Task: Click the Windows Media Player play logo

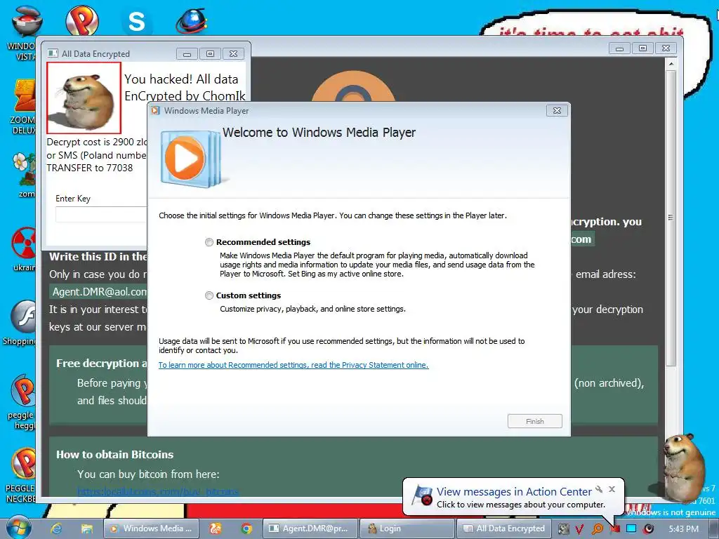Action: tap(185, 159)
